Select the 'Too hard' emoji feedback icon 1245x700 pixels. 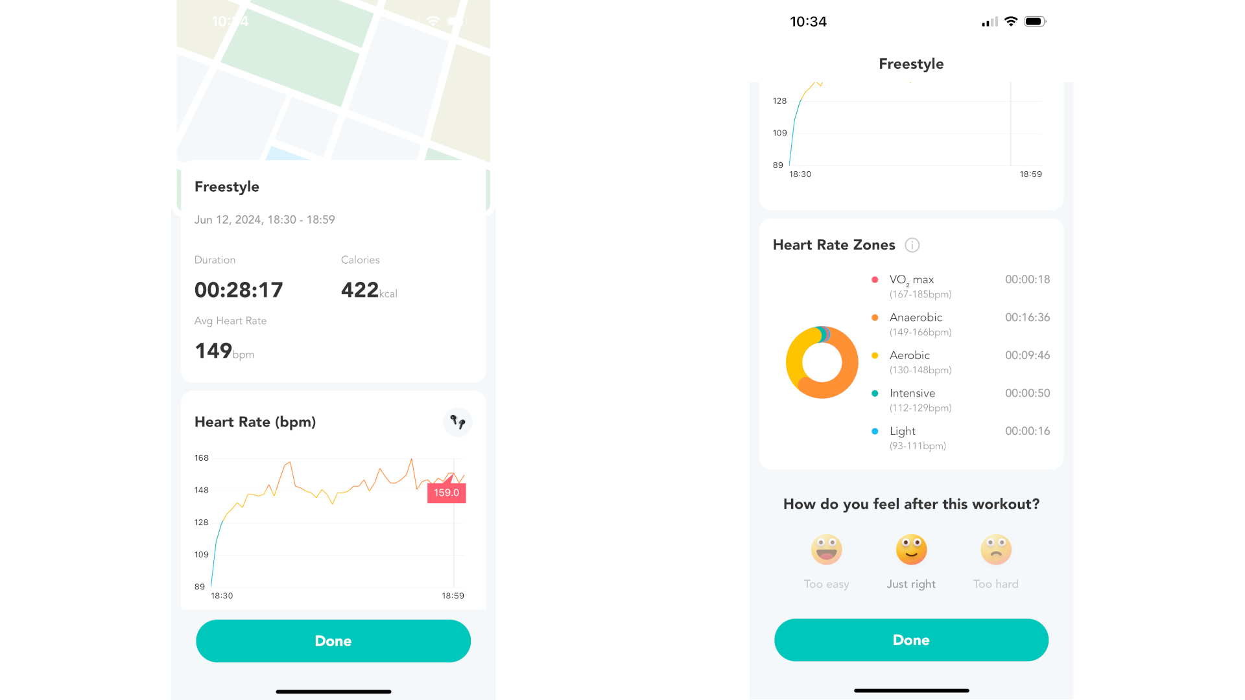pos(995,549)
